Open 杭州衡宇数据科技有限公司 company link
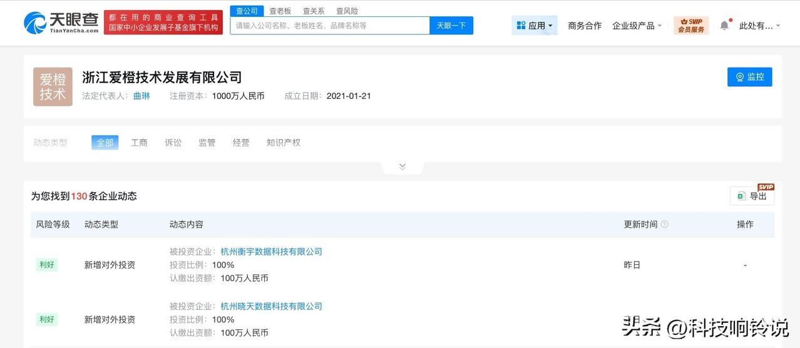 click(x=271, y=252)
